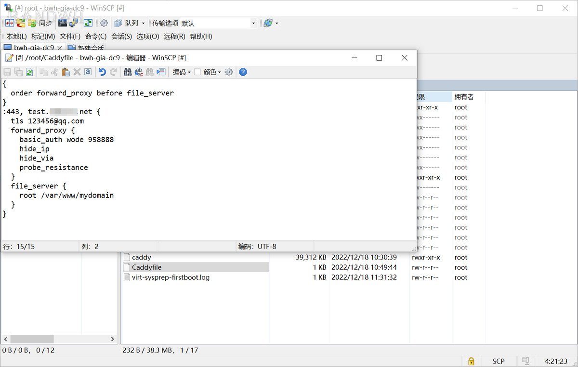
Task: Open the Session (会话) menu
Action: point(121,36)
